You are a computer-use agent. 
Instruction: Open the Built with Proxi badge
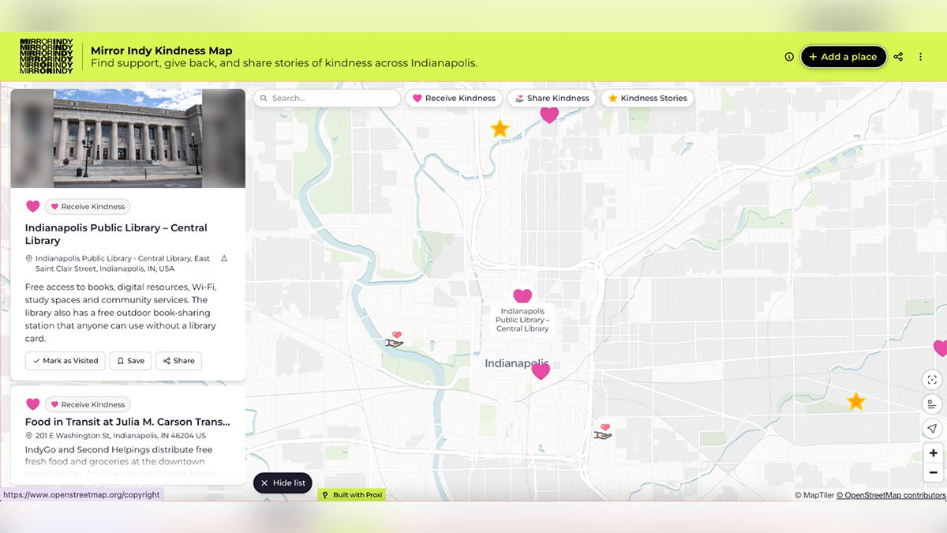(x=352, y=495)
